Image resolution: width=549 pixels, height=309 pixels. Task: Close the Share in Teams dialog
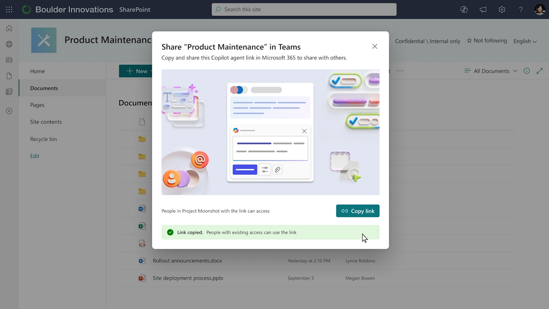click(x=375, y=47)
